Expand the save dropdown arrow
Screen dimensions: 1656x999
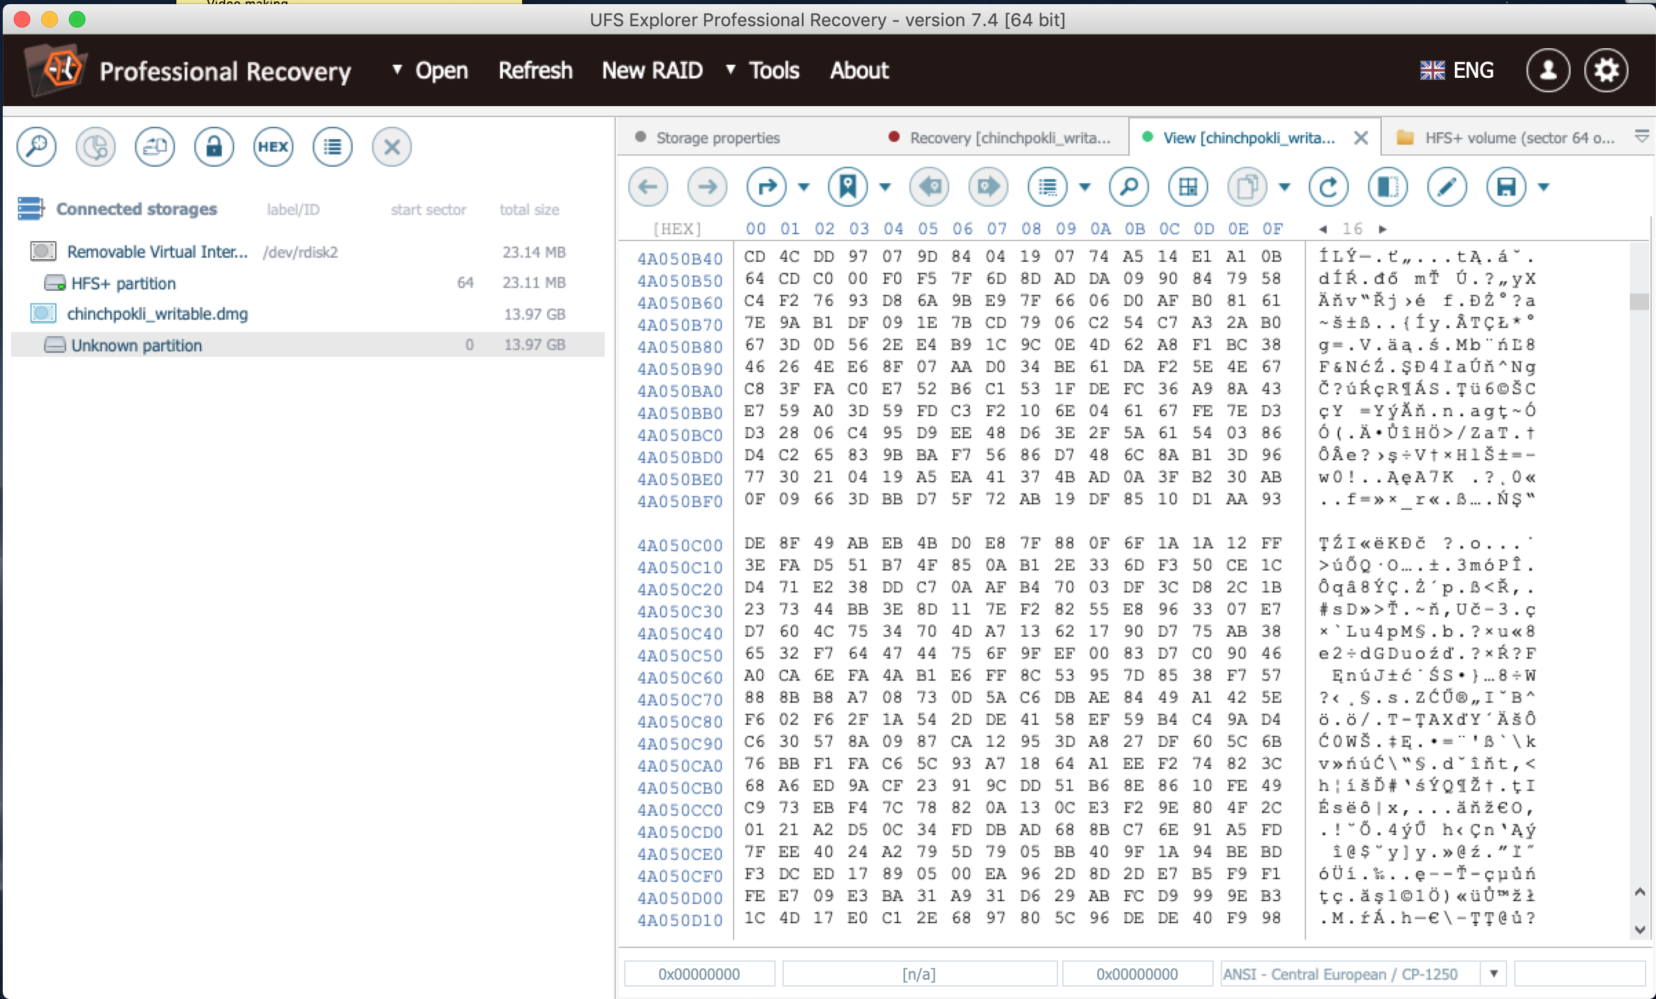pyautogui.click(x=1544, y=187)
